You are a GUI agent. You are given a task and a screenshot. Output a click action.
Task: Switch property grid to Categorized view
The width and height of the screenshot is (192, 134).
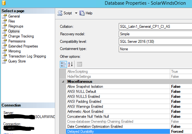click(x=64, y=64)
